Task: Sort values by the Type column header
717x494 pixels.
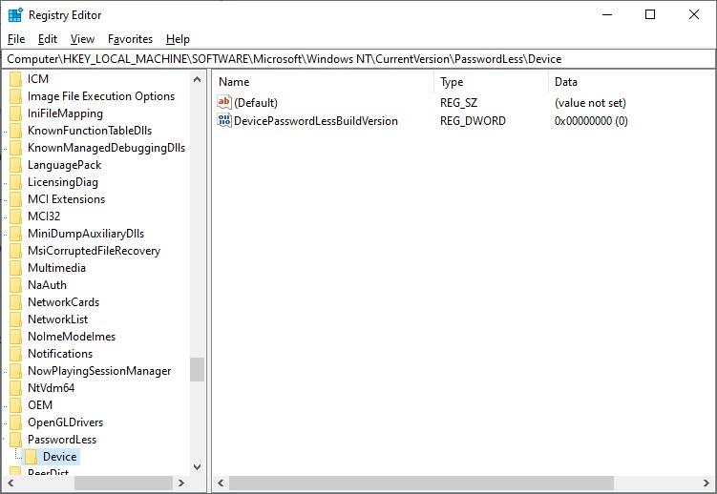Action: click(x=492, y=82)
